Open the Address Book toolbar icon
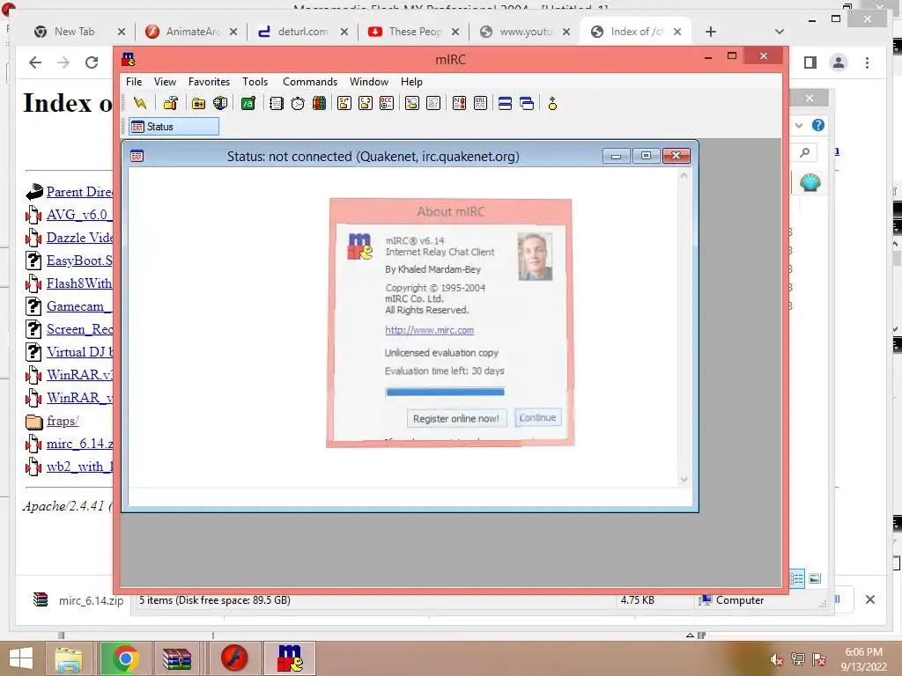 [277, 104]
